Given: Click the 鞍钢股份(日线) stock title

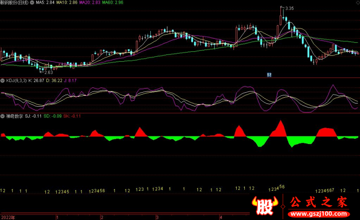Looking at the screenshot, I should tap(13, 3).
